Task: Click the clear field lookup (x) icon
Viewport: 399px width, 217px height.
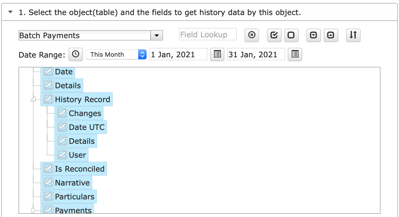Action: pos(252,35)
